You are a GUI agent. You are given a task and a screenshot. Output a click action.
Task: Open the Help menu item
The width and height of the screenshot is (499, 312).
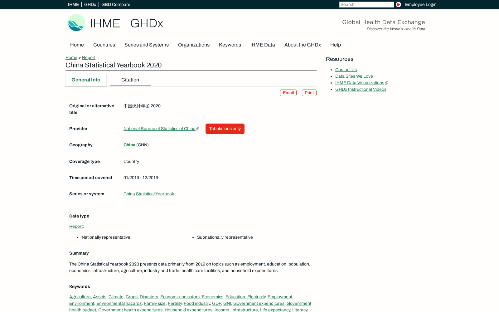pyautogui.click(x=336, y=45)
